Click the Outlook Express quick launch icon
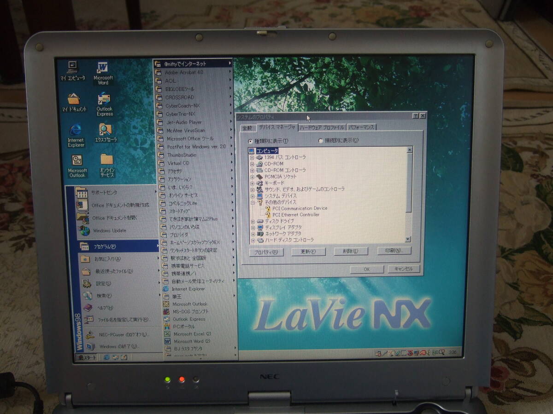553x414 pixels. (115, 357)
